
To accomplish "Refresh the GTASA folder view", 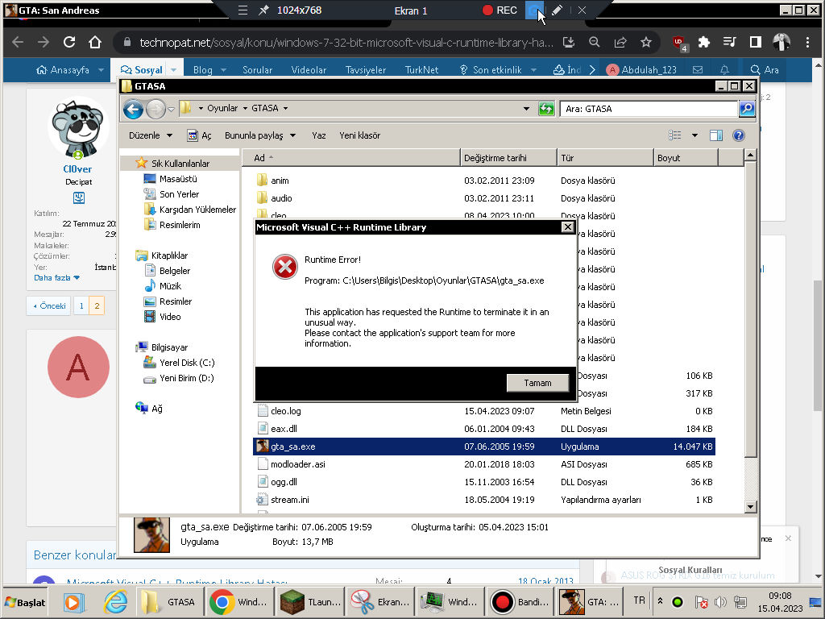I will pyautogui.click(x=546, y=109).
